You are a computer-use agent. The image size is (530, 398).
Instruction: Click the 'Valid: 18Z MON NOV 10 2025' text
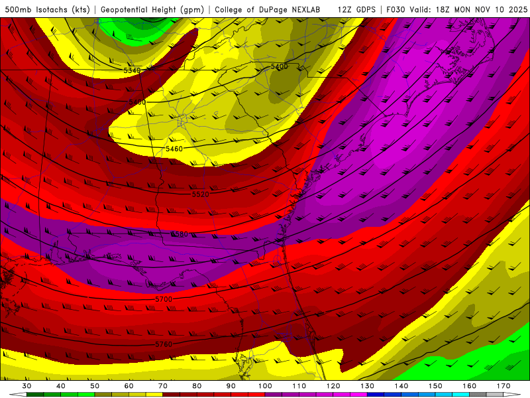pos(468,10)
